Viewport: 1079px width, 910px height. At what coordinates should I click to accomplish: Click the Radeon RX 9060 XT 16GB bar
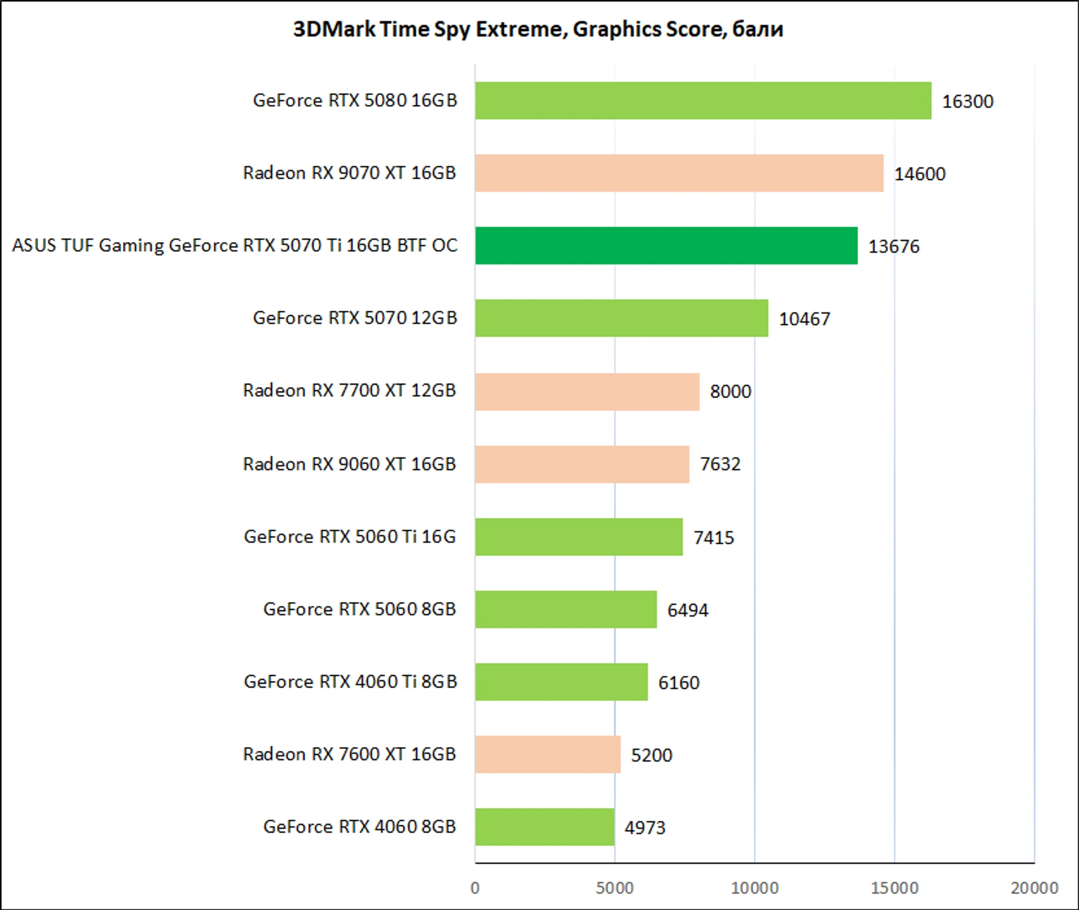click(582, 464)
